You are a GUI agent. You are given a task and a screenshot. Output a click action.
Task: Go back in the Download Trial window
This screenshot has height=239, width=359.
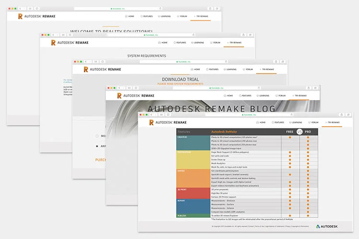(86, 62)
